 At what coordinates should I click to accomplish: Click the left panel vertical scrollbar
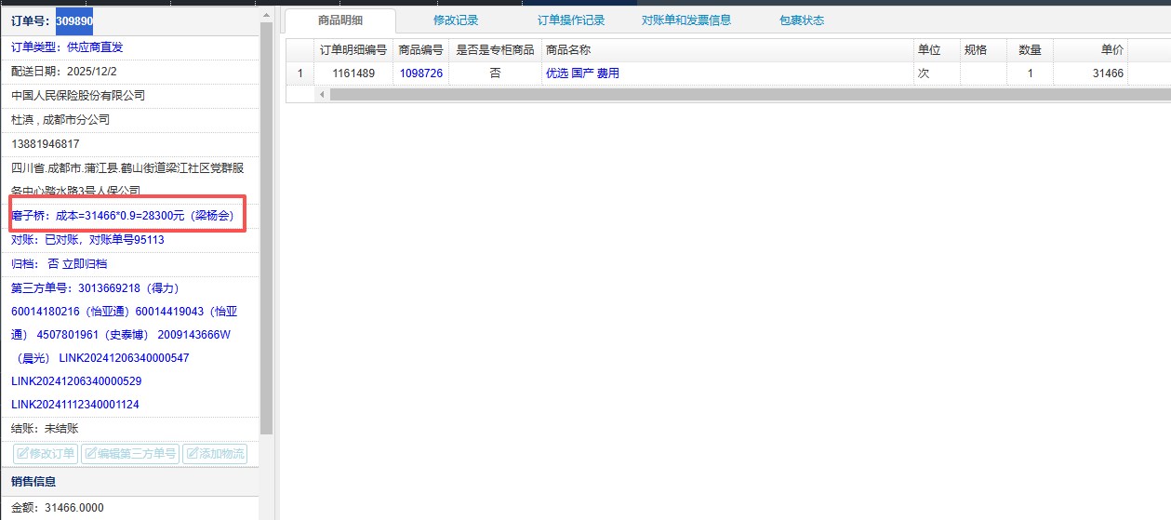(267, 223)
